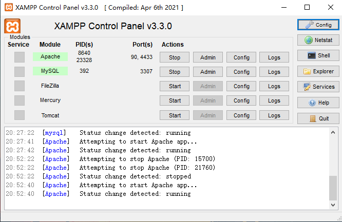Click MySQL PID 392
Viewport: 342px width, 222px height.
click(84, 71)
